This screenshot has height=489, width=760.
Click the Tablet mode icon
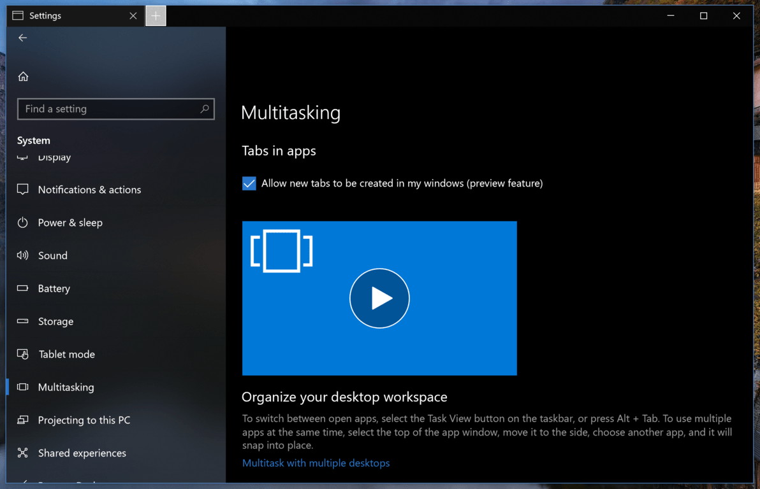(x=23, y=354)
